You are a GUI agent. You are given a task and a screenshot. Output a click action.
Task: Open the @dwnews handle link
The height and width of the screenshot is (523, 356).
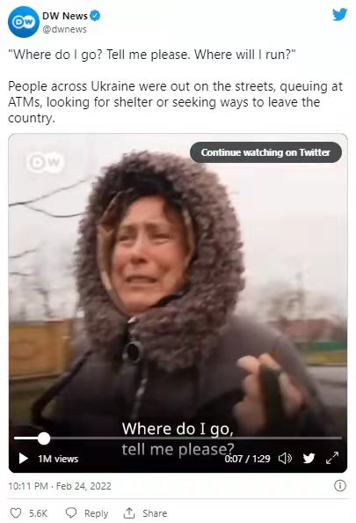64,29
